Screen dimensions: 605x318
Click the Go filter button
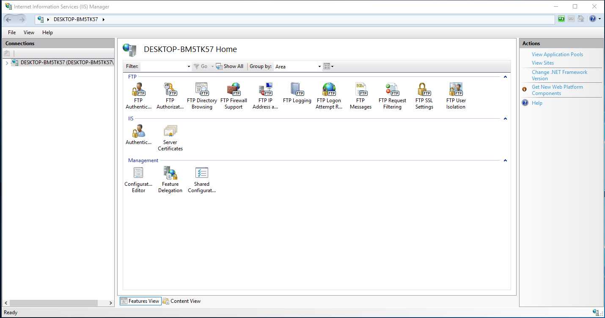click(x=201, y=66)
